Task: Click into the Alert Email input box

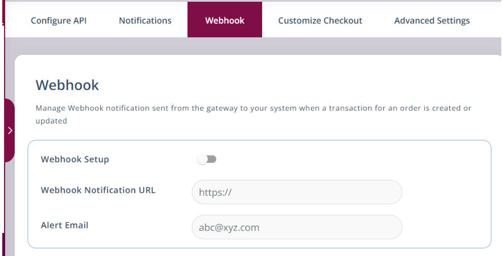Action: click(x=296, y=227)
